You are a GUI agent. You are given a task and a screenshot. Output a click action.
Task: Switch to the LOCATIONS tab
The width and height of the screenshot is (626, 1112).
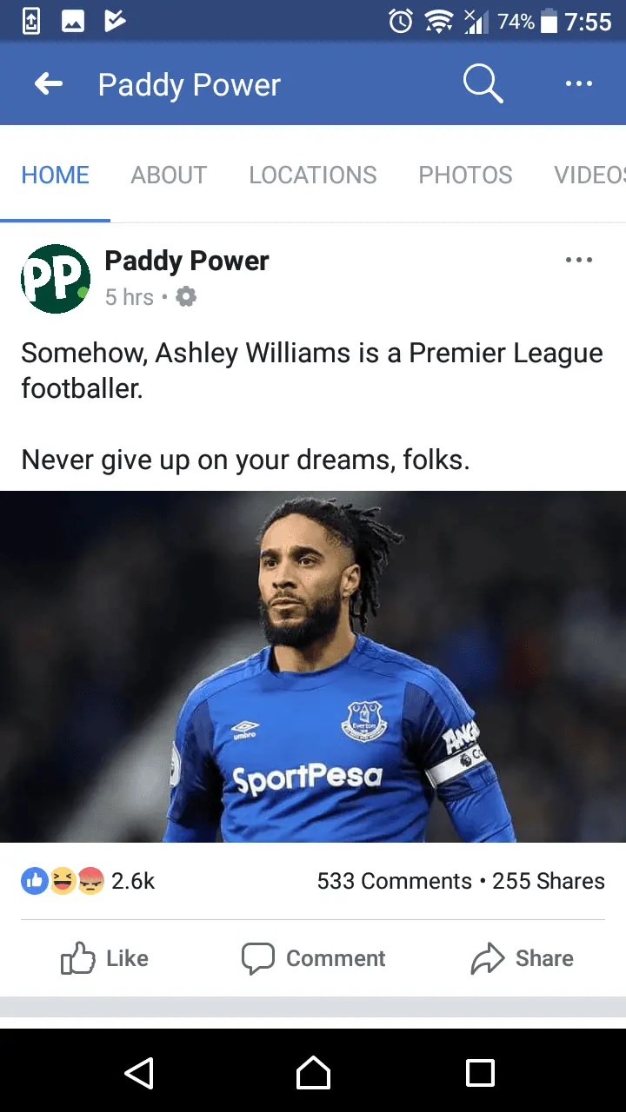click(313, 175)
